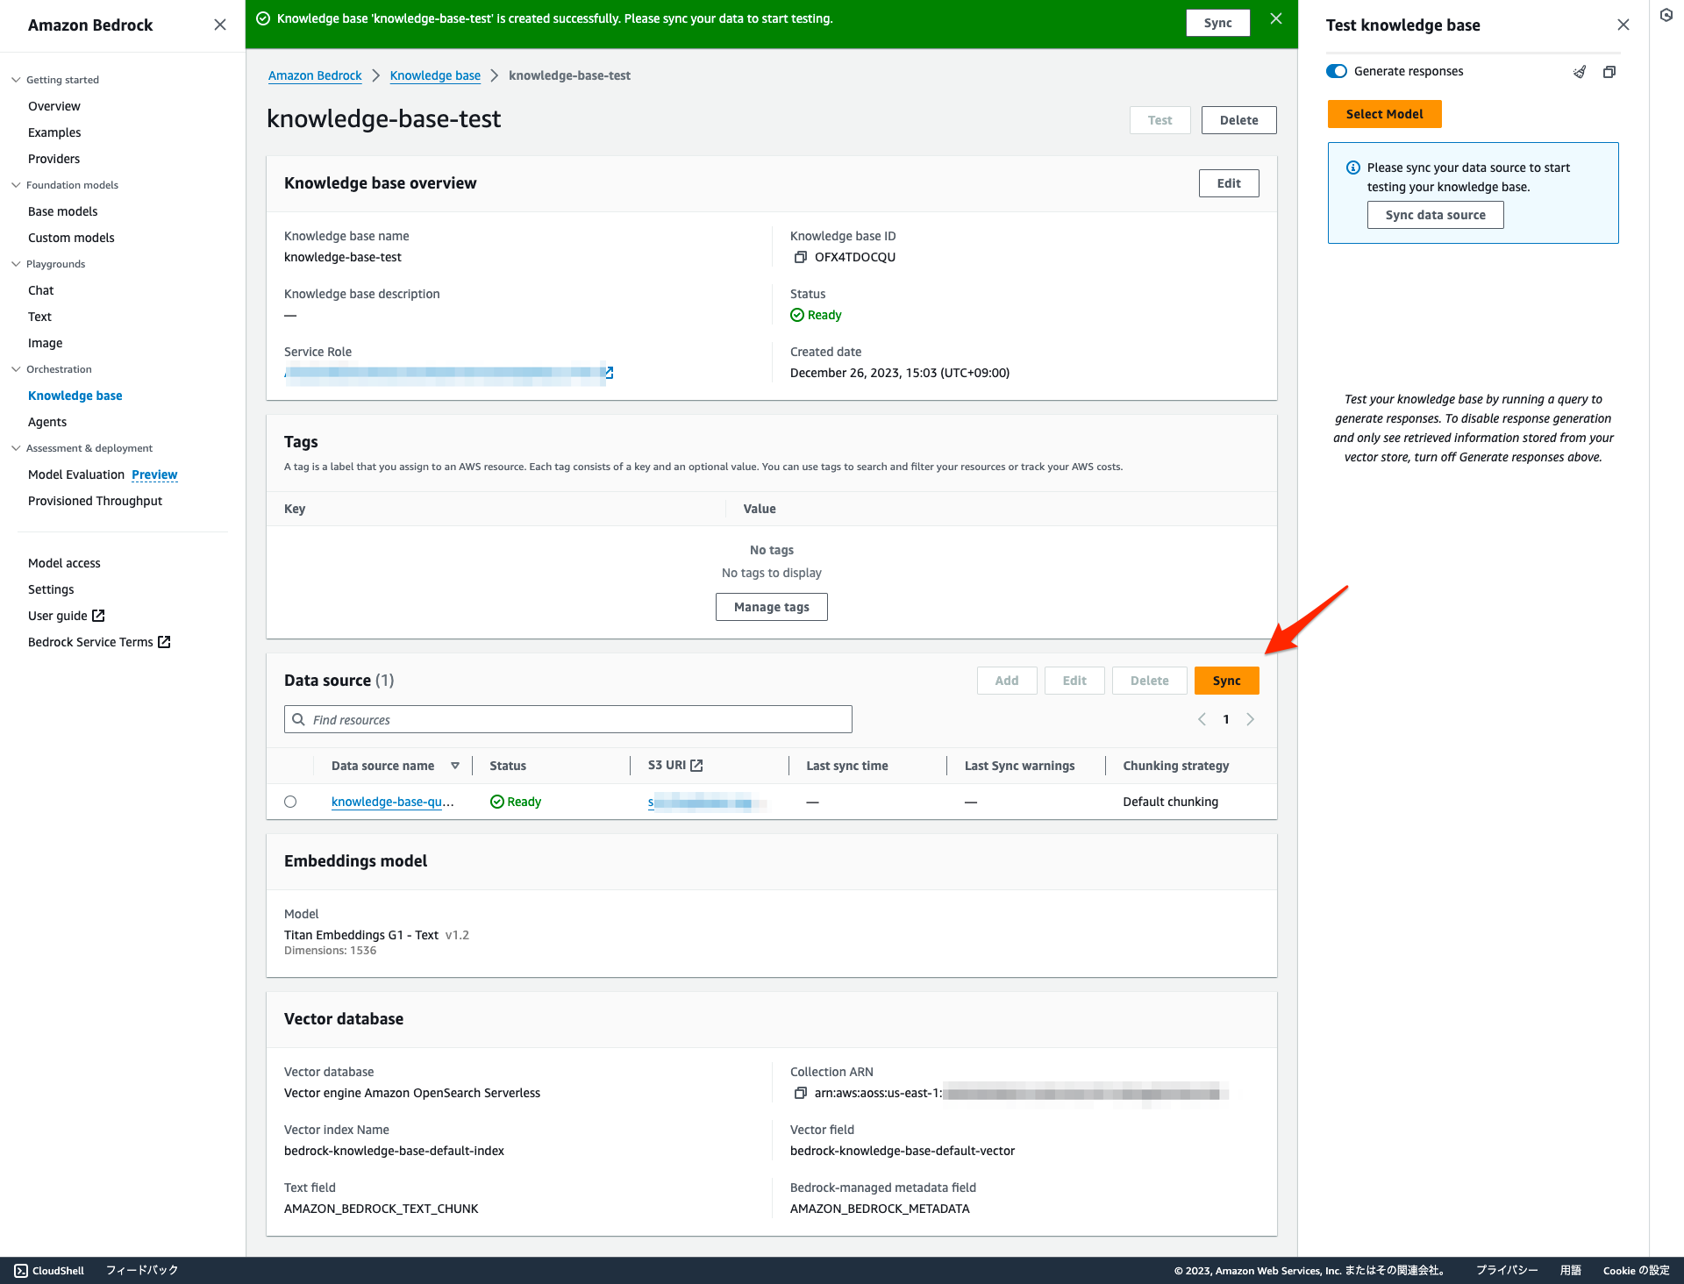Copy the Knowledge base ID

800,257
